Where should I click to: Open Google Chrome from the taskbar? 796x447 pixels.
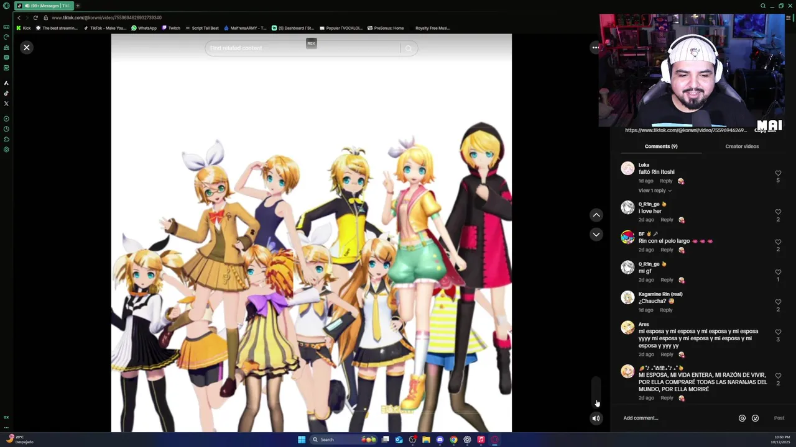(x=453, y=440)
